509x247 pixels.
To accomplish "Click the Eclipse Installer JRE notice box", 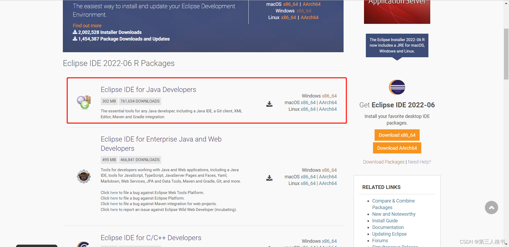I will tap(397, 45).
